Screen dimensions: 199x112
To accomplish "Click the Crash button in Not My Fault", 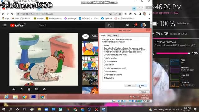I will [x=142, y=86].
